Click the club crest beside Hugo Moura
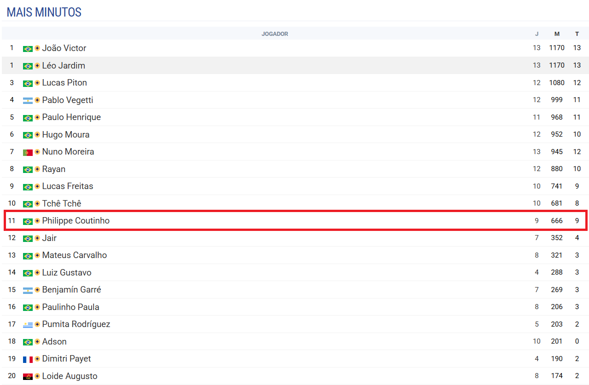This screenshot has width=589, height=385. point(37,135)
